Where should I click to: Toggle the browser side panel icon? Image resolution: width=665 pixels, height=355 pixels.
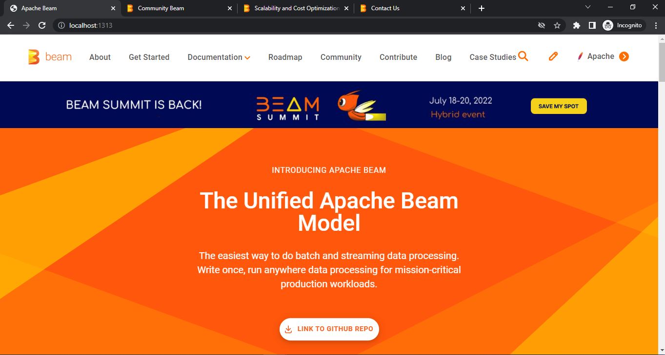click(x=592, y=25)
